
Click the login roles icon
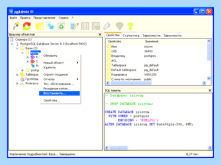point(22,84)
